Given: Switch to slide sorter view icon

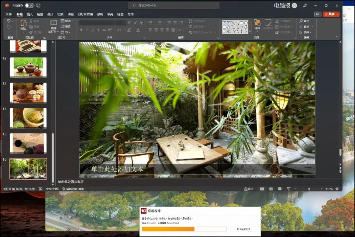Looking at the screenshot, I should click(271, 189).
